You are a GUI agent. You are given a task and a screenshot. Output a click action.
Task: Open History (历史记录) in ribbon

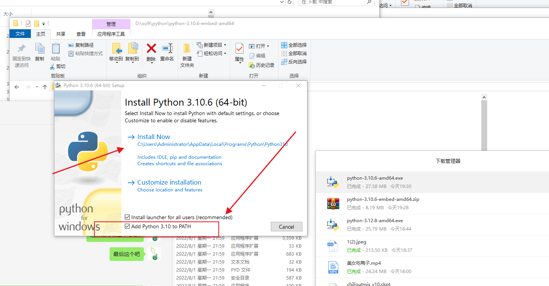(x=262, y=65)
